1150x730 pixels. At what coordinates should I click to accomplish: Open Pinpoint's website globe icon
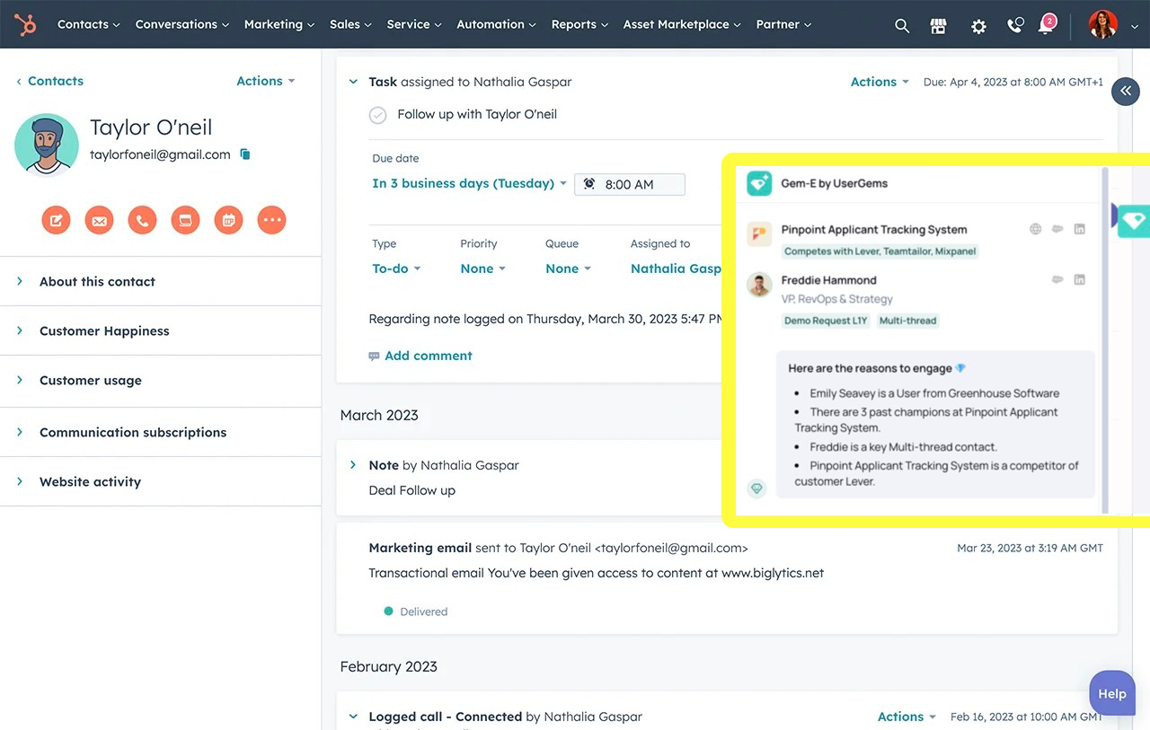(x=1035, y=229)
